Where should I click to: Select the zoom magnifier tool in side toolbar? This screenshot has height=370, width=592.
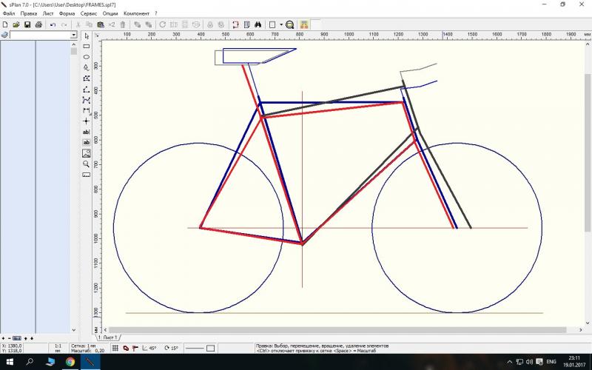click(x=87, y=164)
